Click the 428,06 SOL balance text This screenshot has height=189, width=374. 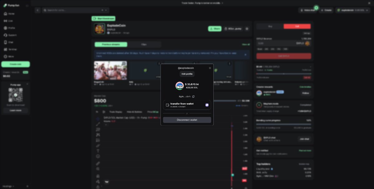[192, 88]
